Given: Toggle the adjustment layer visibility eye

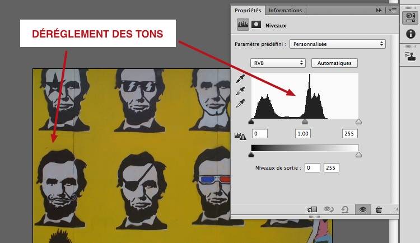Looking at the screenshot, I should click(x=363, y=209).
